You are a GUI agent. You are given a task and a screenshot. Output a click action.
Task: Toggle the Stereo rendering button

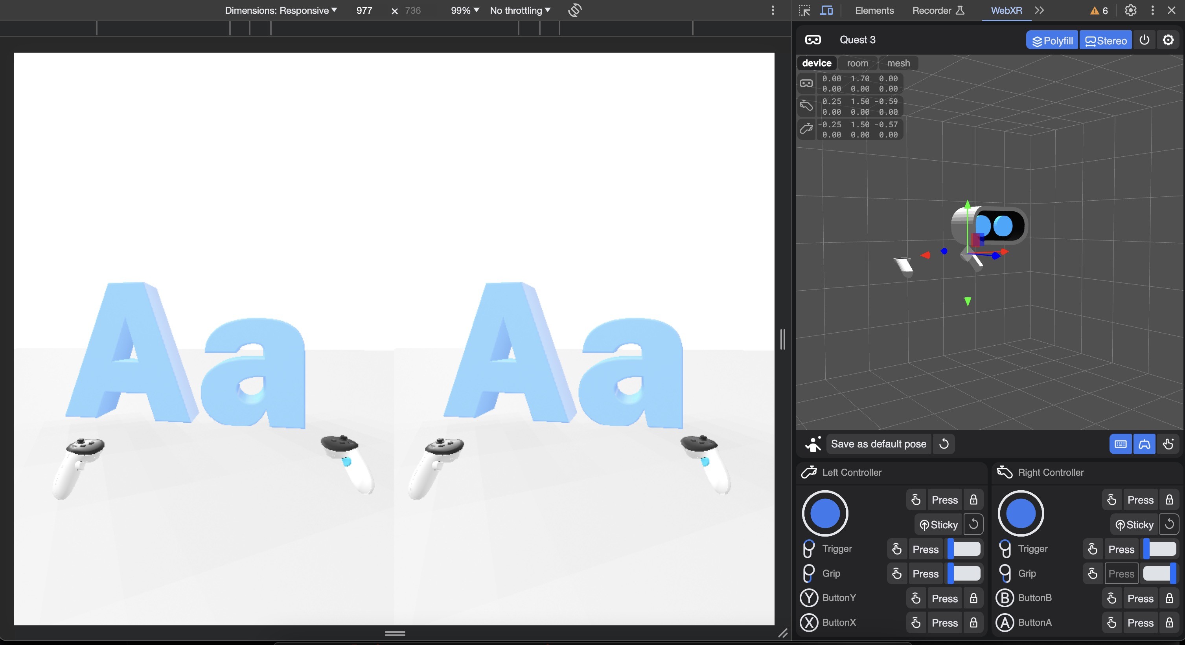[x=1106, y=40]
